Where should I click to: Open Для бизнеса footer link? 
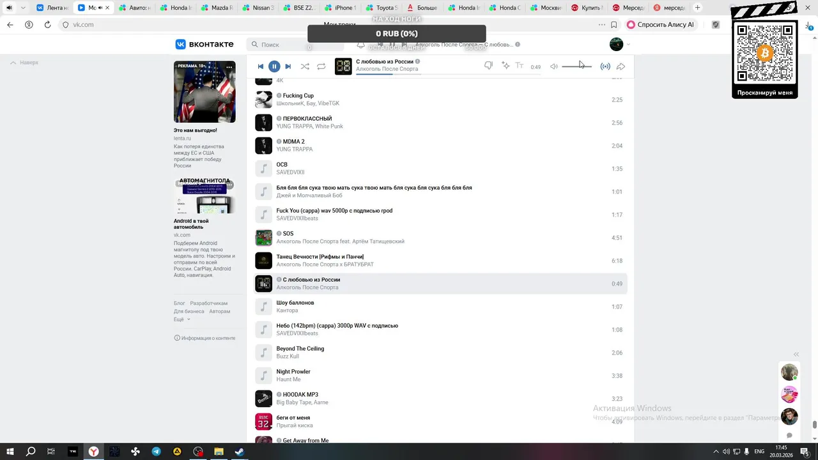pos(189,311)
